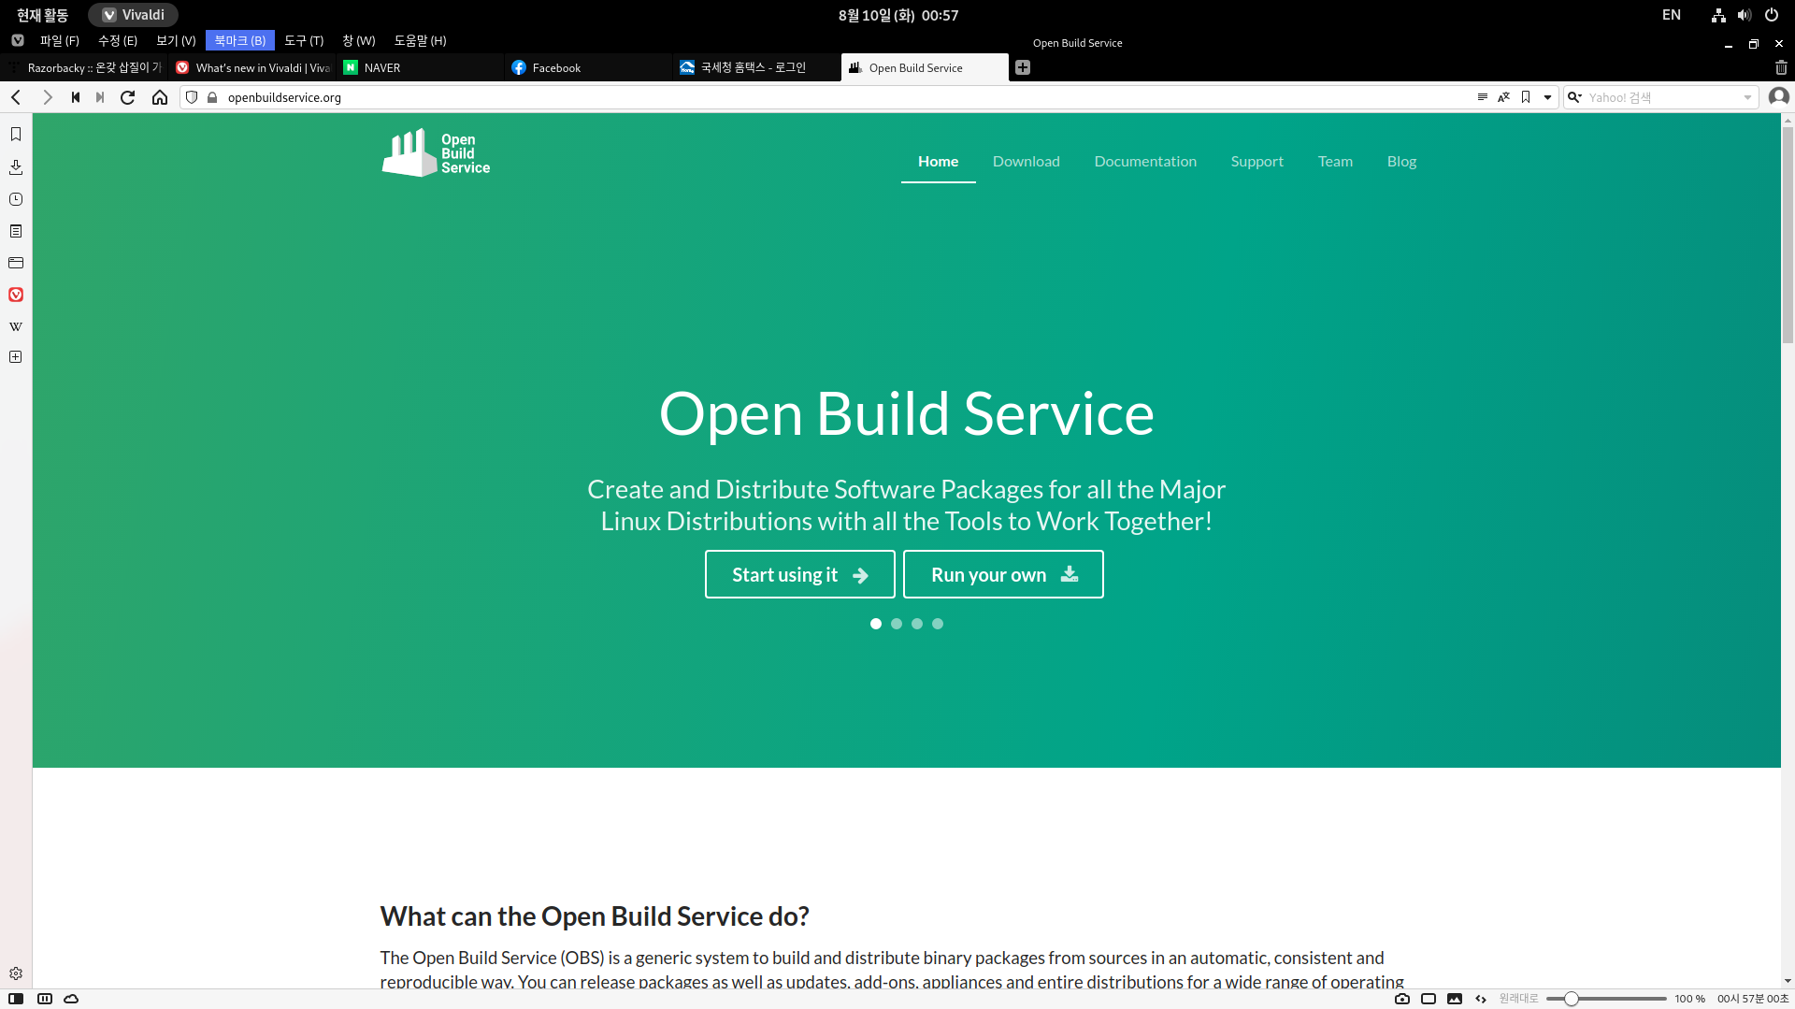
Task: Open the Bookmarks panel in the sidebar
Action: click(x=16, y=135)
